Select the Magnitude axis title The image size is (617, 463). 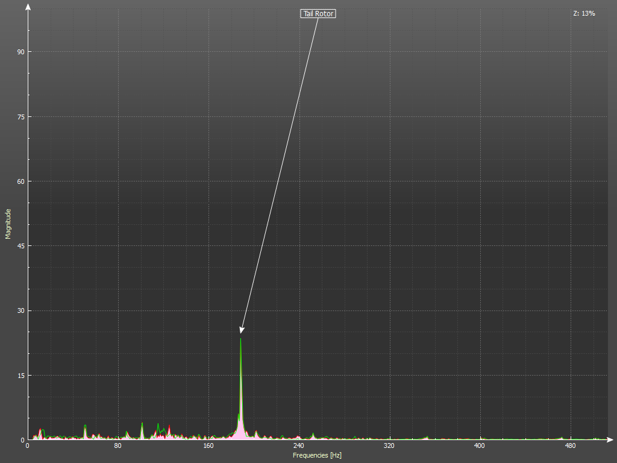pos(8,224)
